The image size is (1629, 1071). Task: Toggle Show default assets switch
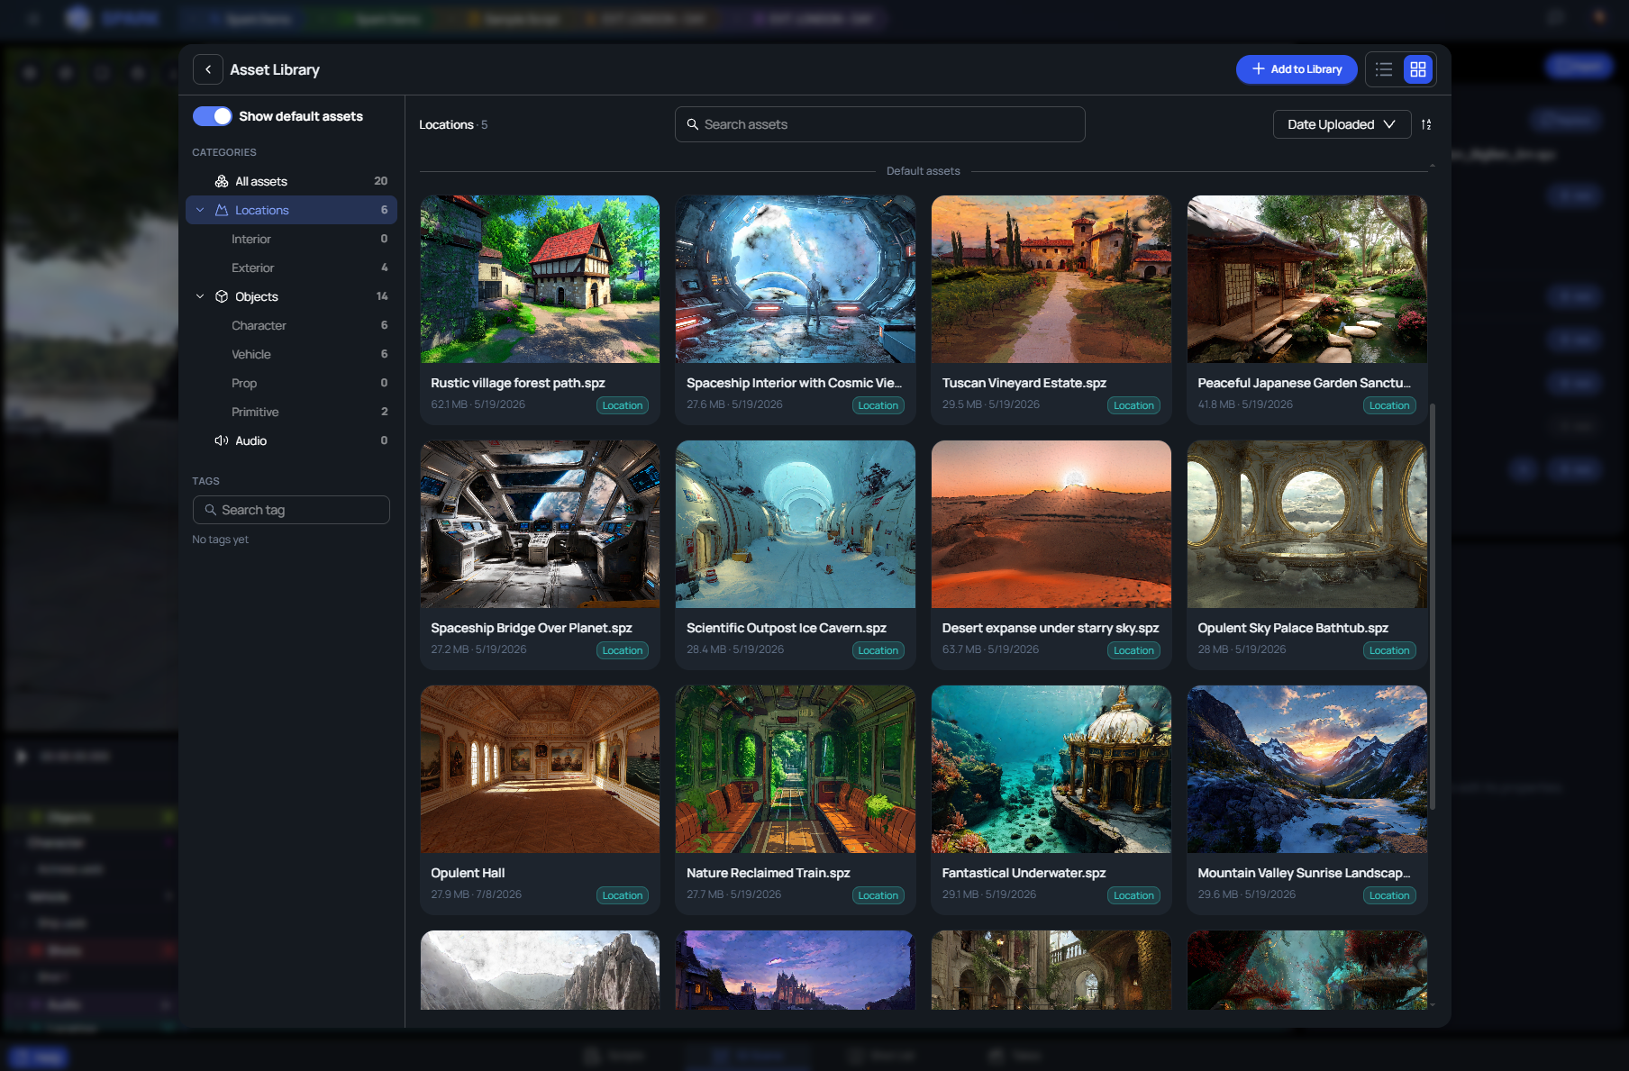pyautogui.click(x=213, y=116)
